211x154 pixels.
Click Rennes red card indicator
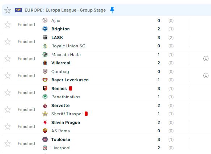[x=71, y=89]
